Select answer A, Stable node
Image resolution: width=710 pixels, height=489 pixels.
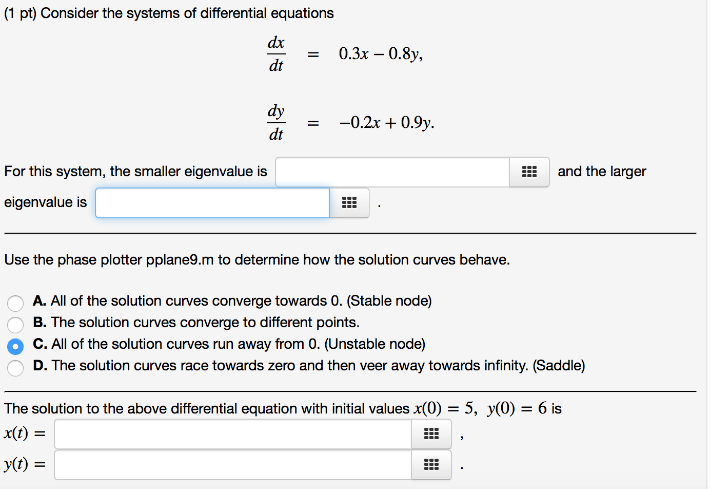[x=15, y=303]
